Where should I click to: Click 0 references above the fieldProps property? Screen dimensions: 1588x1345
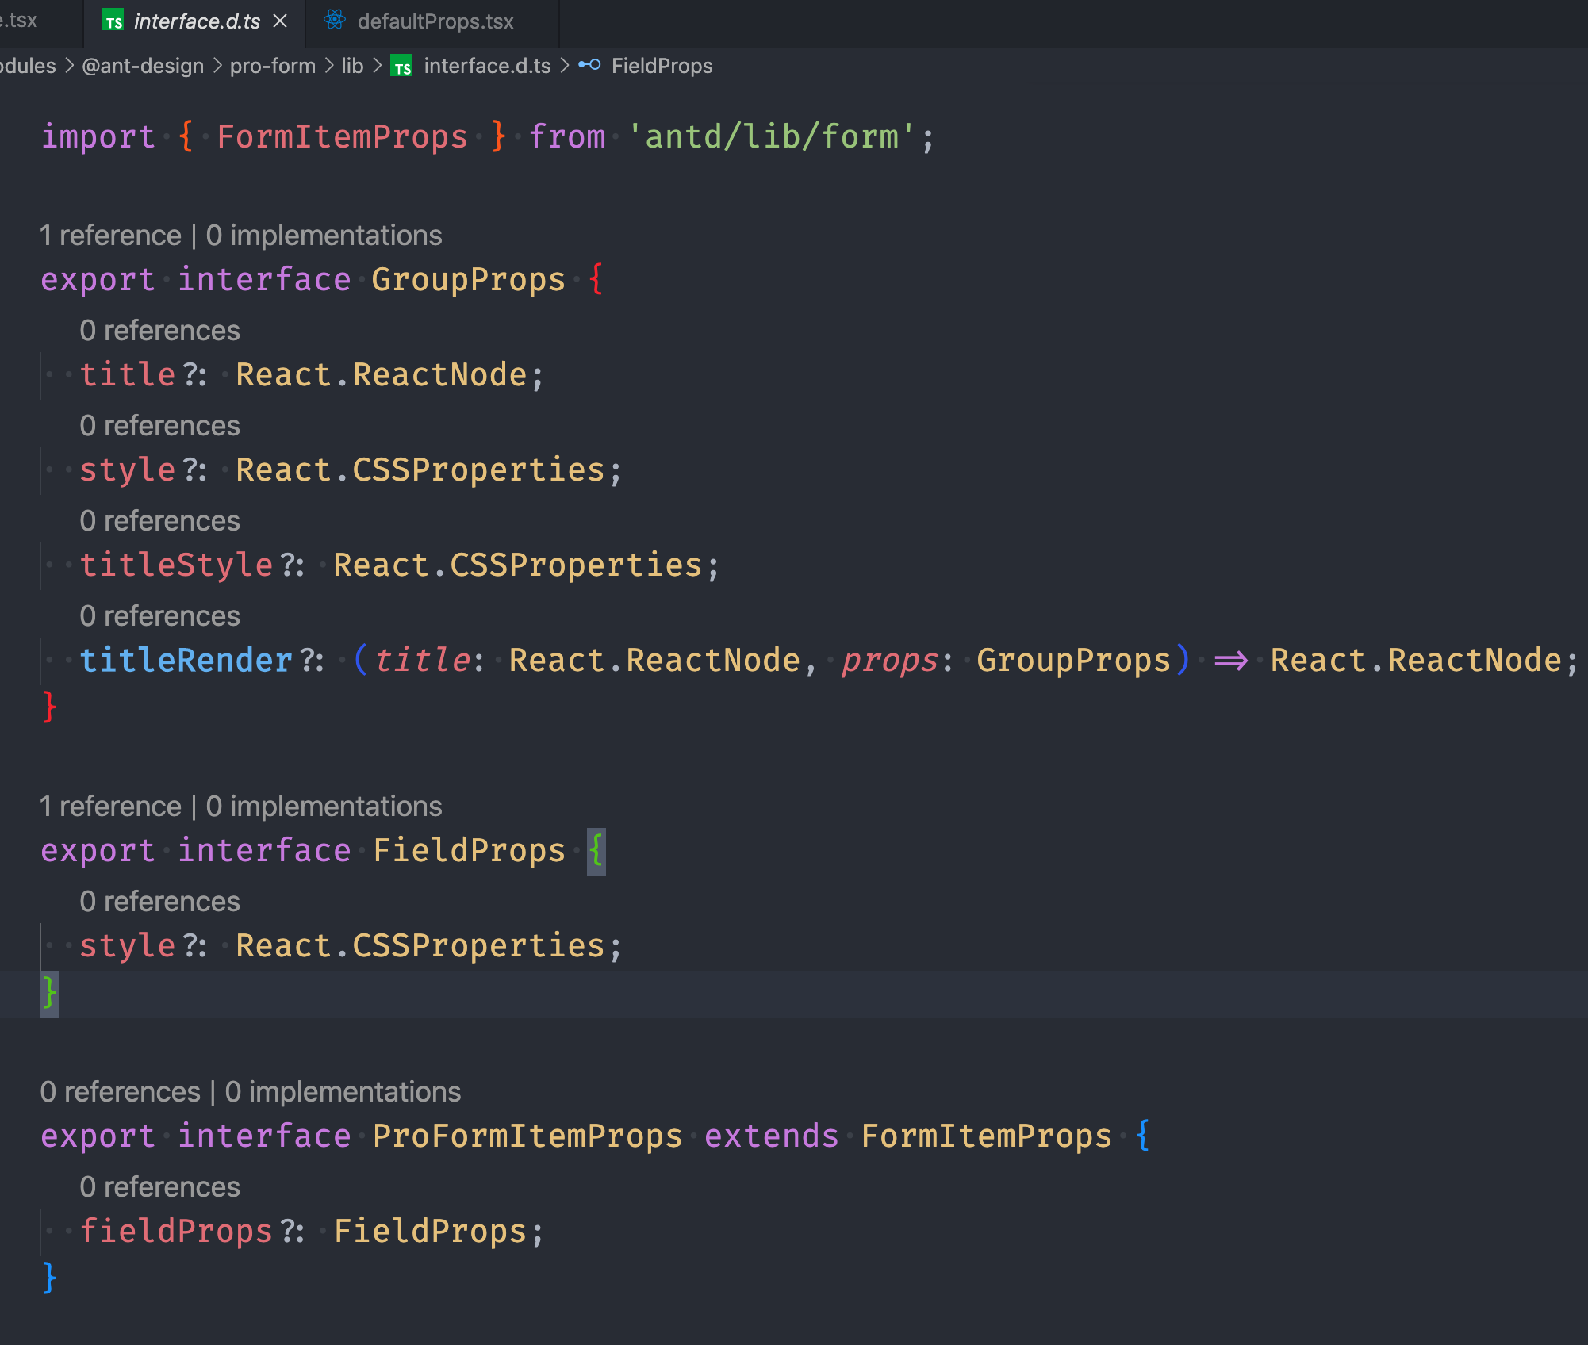click(159, 1186)
